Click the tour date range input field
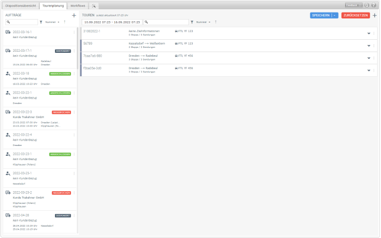This screenshot has height=238, width=381. (112, 22)
